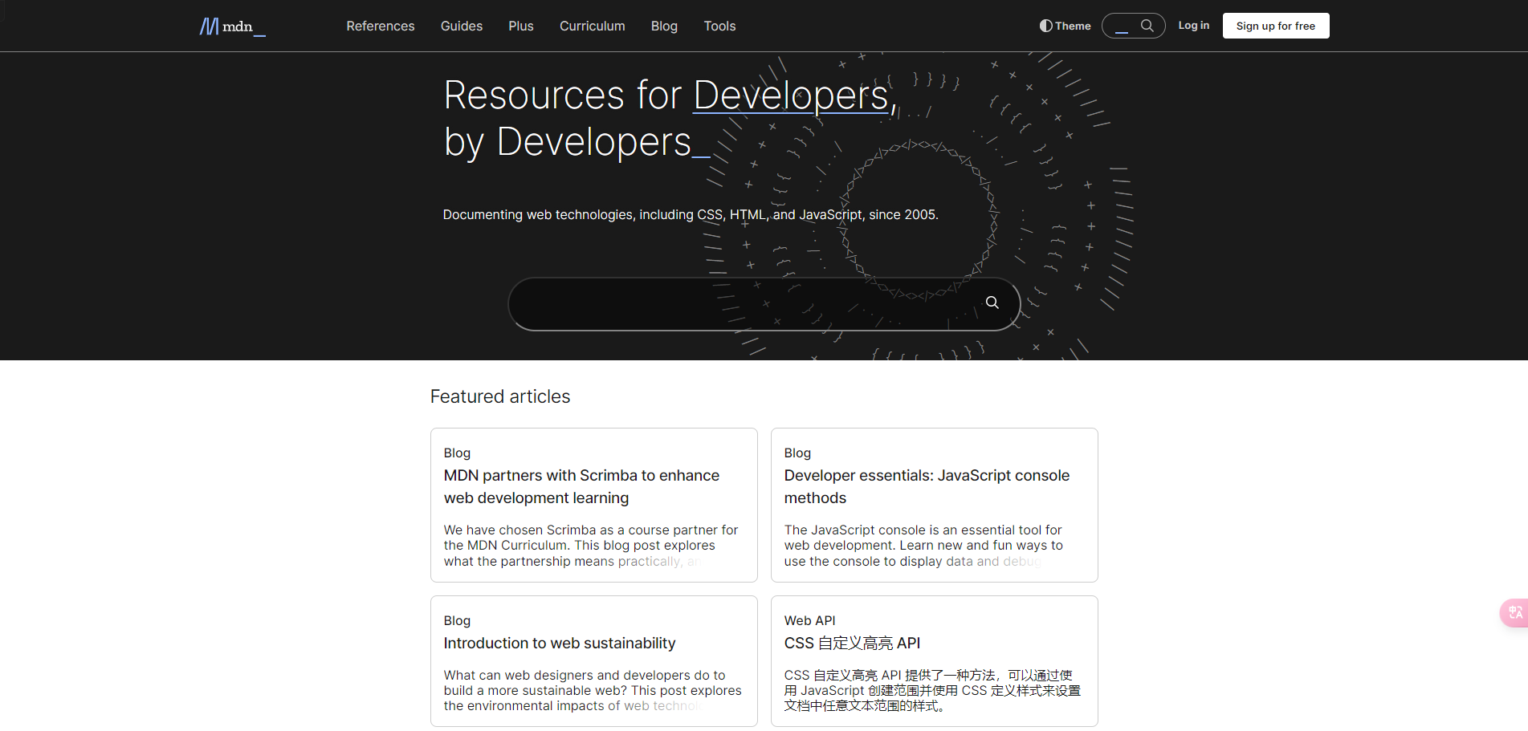Click the CSS 自定义高亮 API card description
The height and width of the screenshot is (731, 1528).
tap(932, 690)
